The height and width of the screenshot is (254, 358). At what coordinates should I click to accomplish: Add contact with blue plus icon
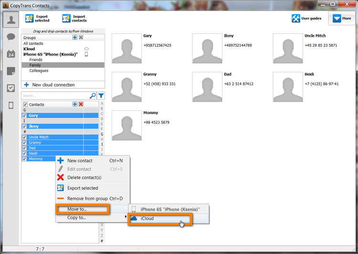(74, 104)
